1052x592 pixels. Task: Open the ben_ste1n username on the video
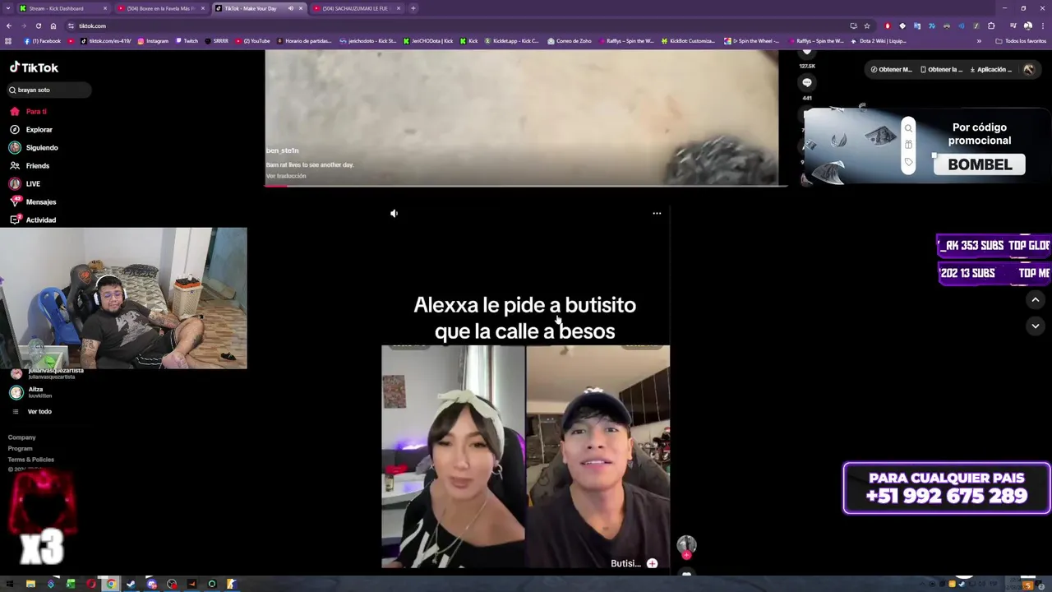[282, 150]
